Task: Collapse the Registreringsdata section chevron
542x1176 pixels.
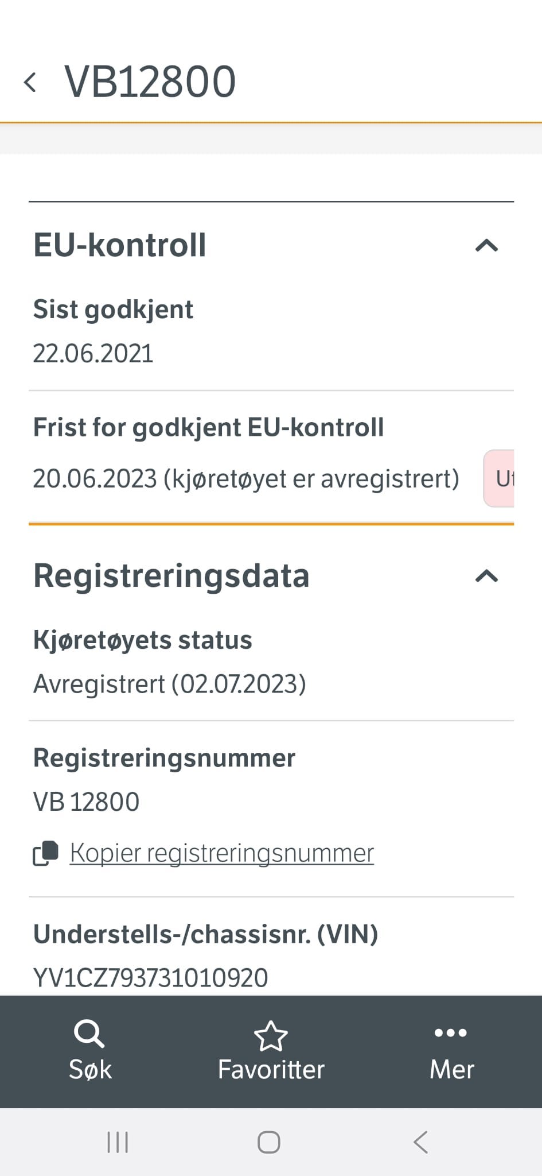Action: tap(486, 576)
